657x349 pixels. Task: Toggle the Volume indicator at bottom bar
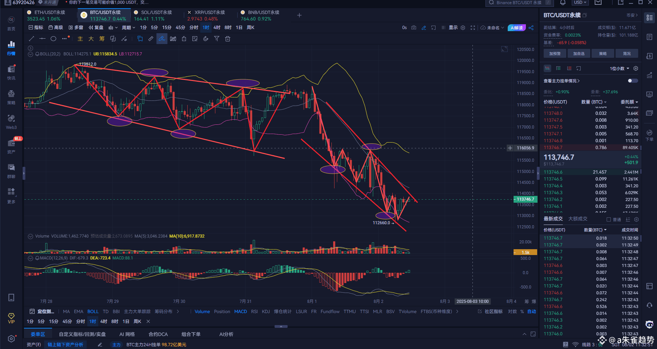coord(202,311)
